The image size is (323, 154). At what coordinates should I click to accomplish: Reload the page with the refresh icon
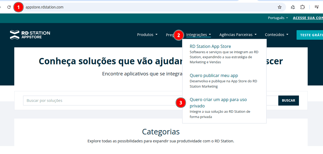[x=9, y=7]
